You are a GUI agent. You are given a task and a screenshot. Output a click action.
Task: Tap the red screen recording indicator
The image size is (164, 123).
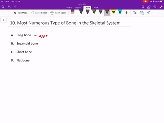point(146,1)
